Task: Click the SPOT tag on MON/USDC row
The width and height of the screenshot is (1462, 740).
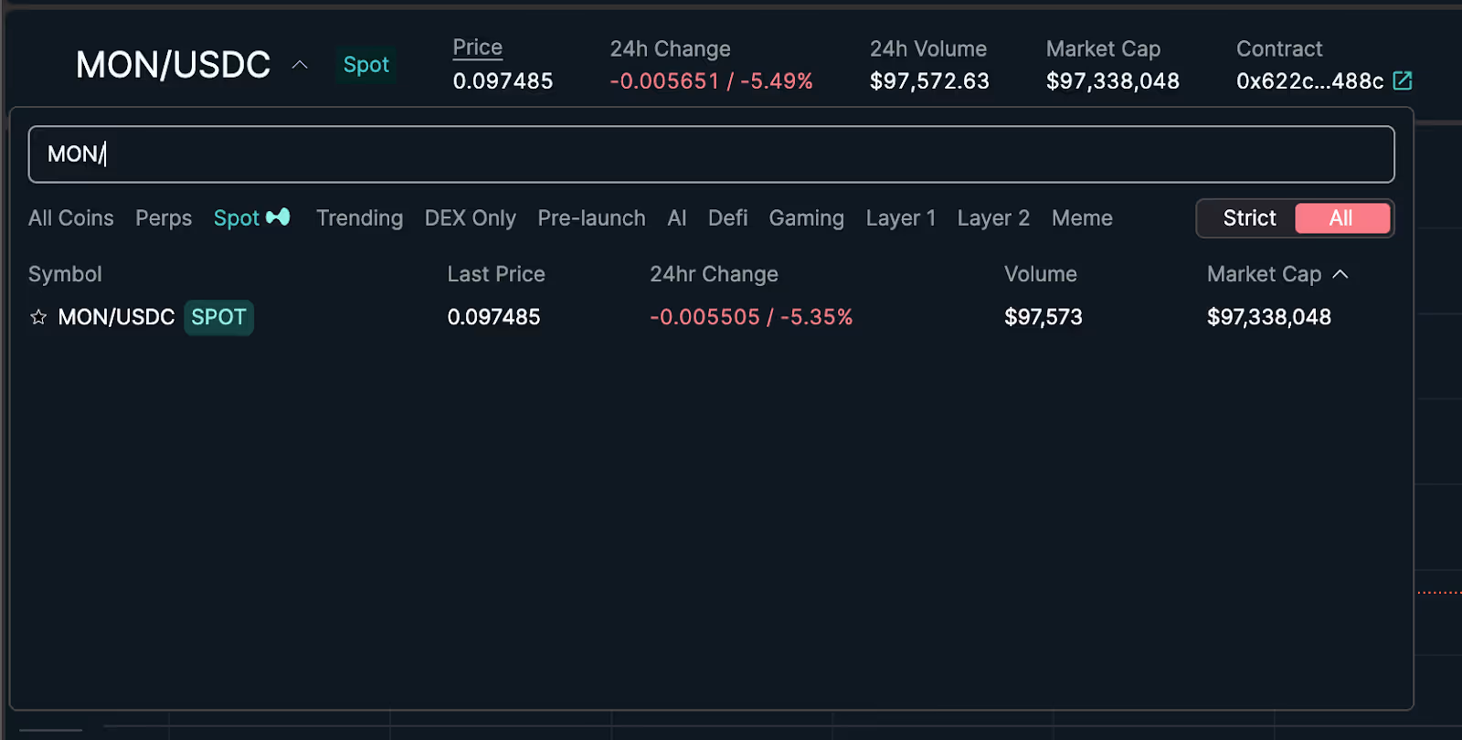Action: point(219,317)
